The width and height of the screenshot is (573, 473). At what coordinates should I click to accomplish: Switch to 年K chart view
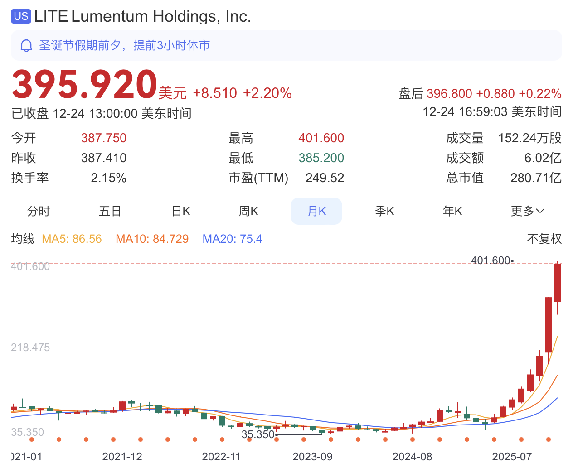click(x=452, y=211)
